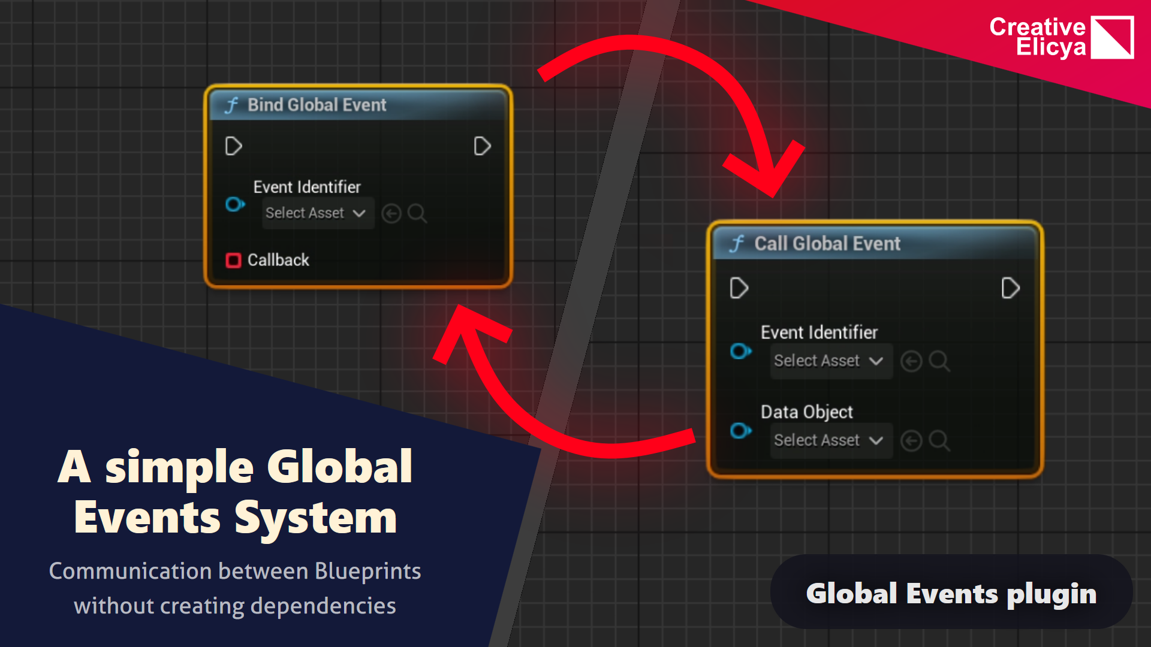The width and height of the screenshot is (1151, 647).
Task: Click the use-selected-asset arrow beside Data Object field
Action: tap(911, 441)
